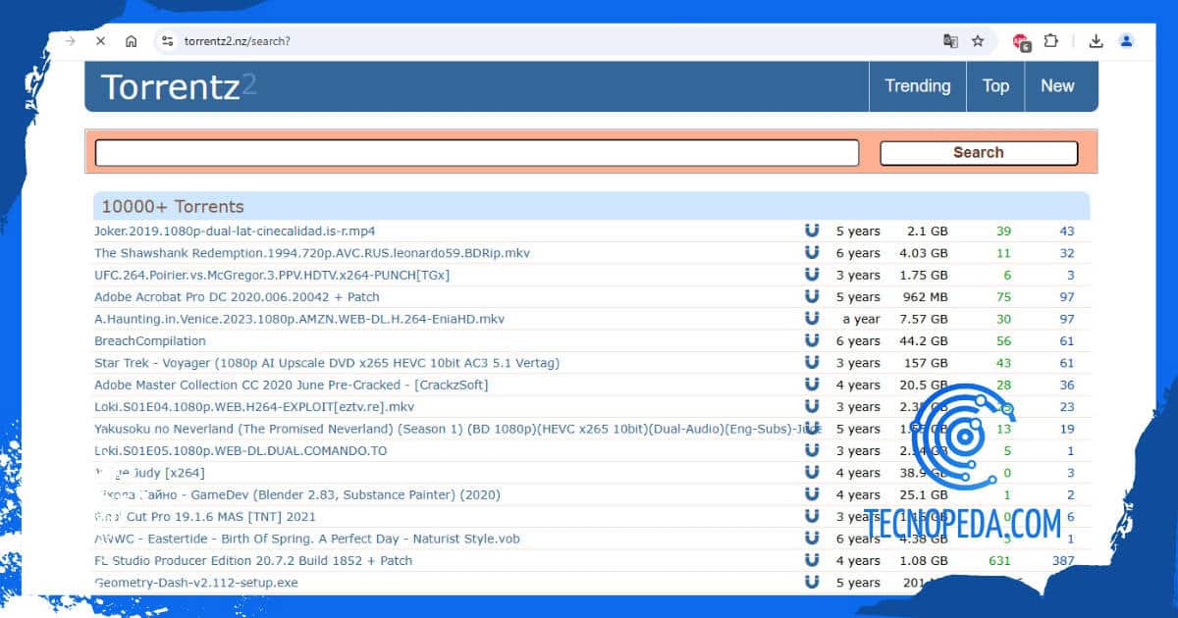Viewport: 1178px width, 618px height.
Task: Open FL Studio Producer Edition 20.7.2 link
Action: click(253, 561)
